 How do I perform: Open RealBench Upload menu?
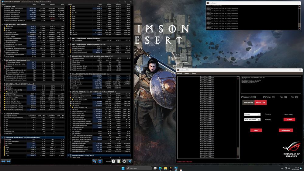tap(180, 73)
